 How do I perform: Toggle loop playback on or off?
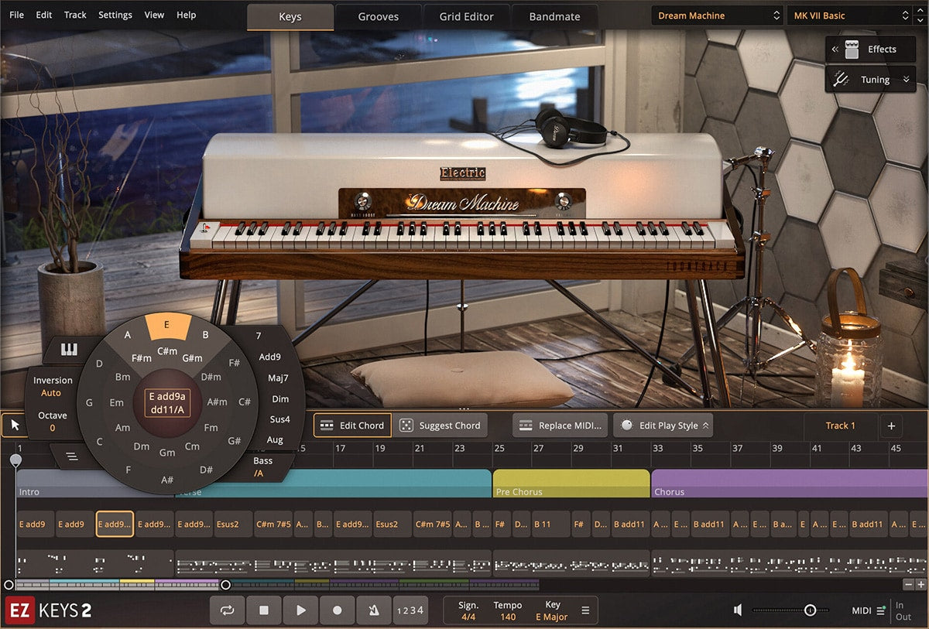tap(227, 610)
